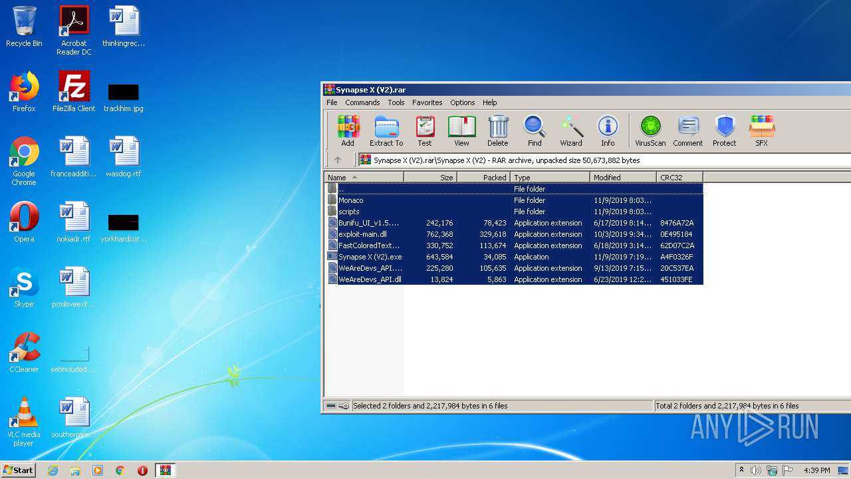Go up one level arrow
The height and width of the screenshot is (479, 851).
[x=338, y=160]
